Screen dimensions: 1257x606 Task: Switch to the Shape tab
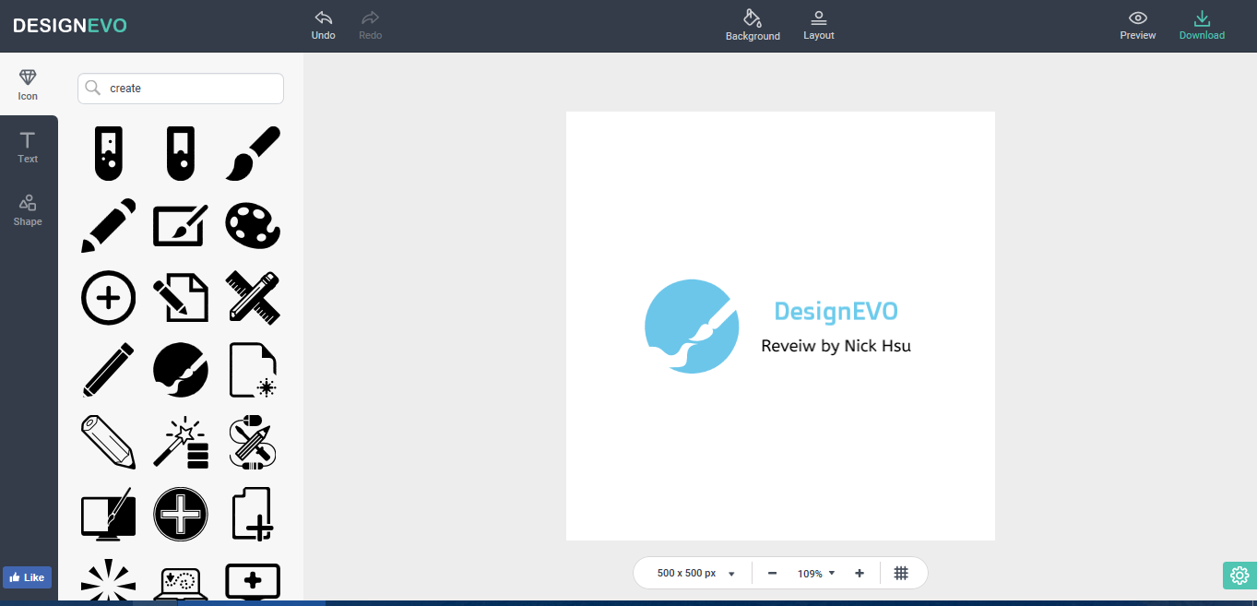point(28,209)
